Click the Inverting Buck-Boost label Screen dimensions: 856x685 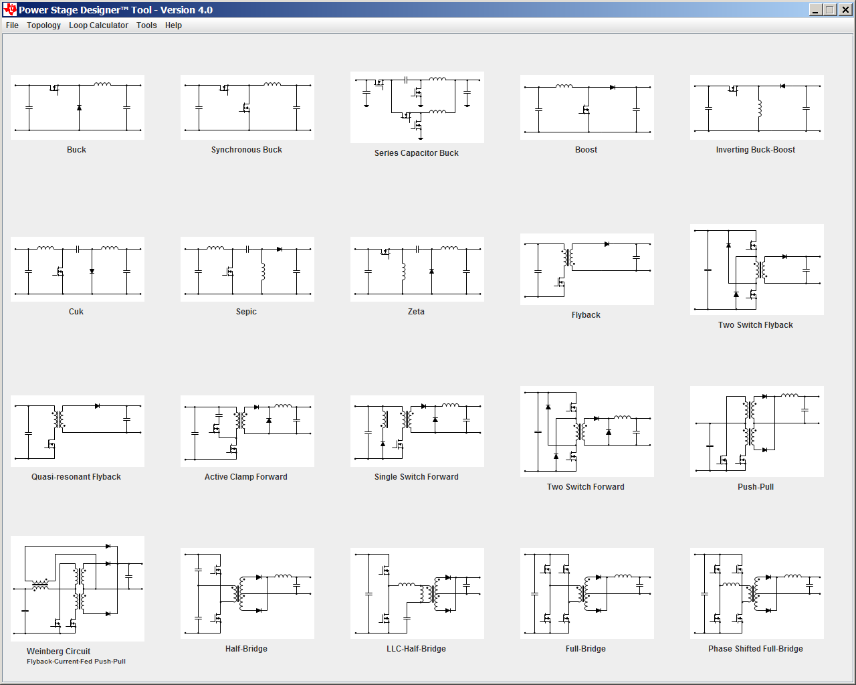click(x=756, y=150)
